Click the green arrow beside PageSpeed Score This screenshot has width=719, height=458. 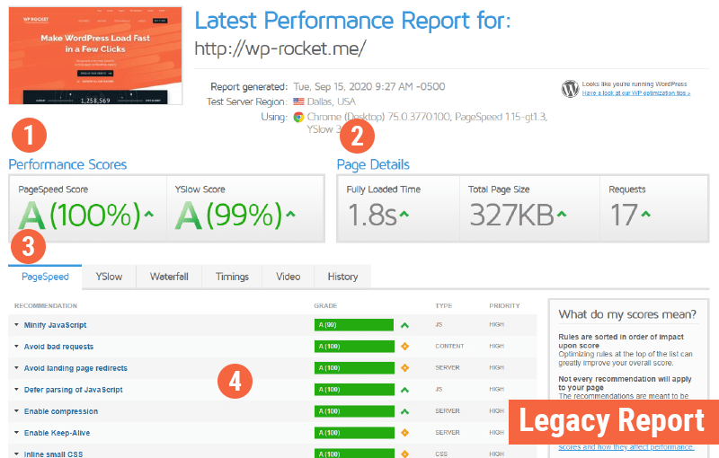[x=149, y=214]
